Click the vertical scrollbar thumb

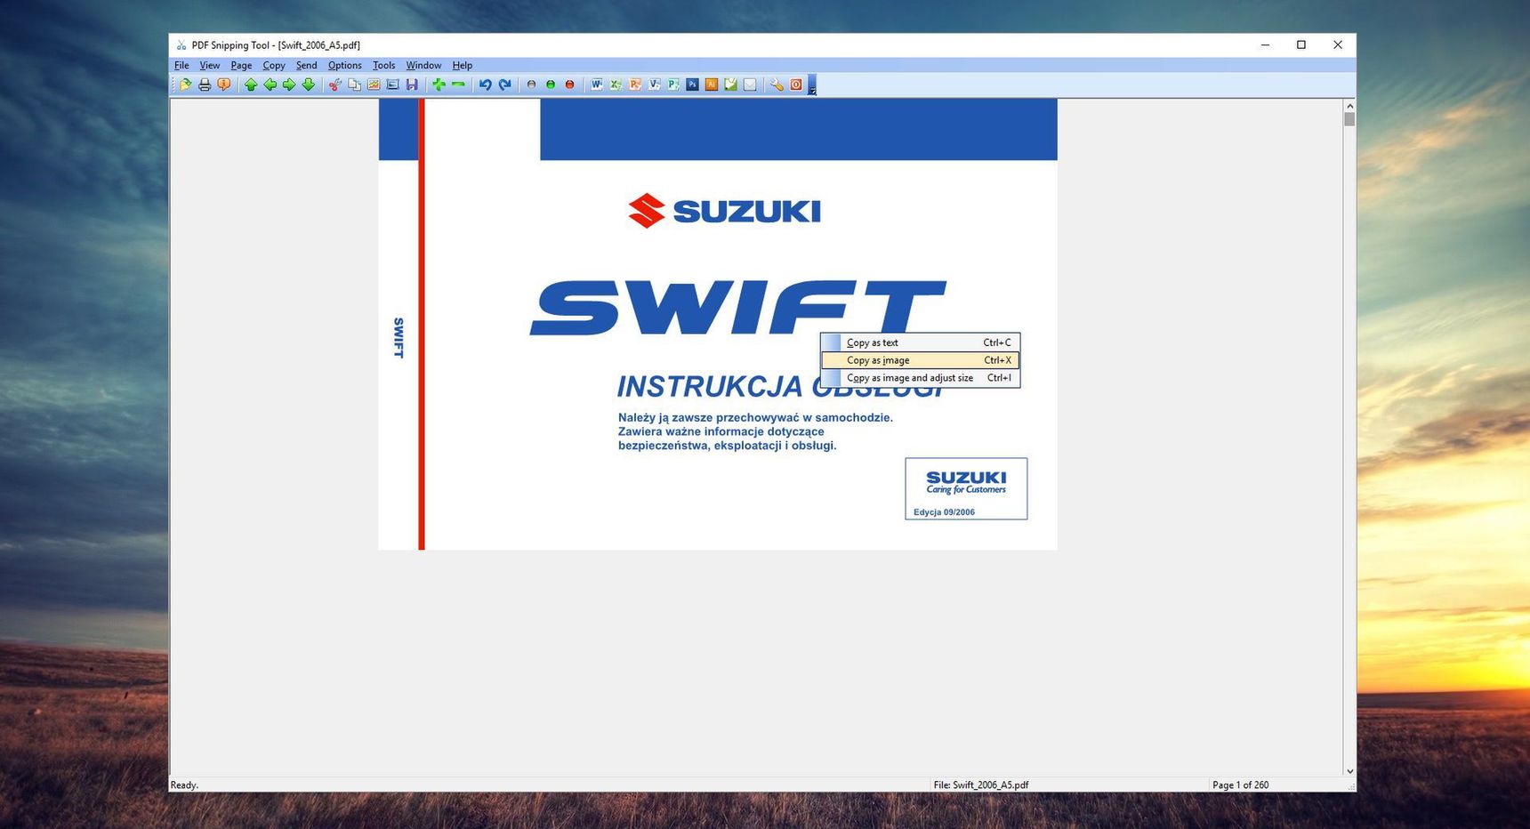(1349, 119)
